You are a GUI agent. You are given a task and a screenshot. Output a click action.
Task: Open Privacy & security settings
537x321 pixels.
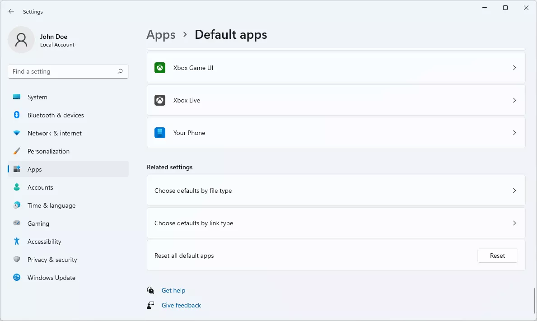click(68, 260)
